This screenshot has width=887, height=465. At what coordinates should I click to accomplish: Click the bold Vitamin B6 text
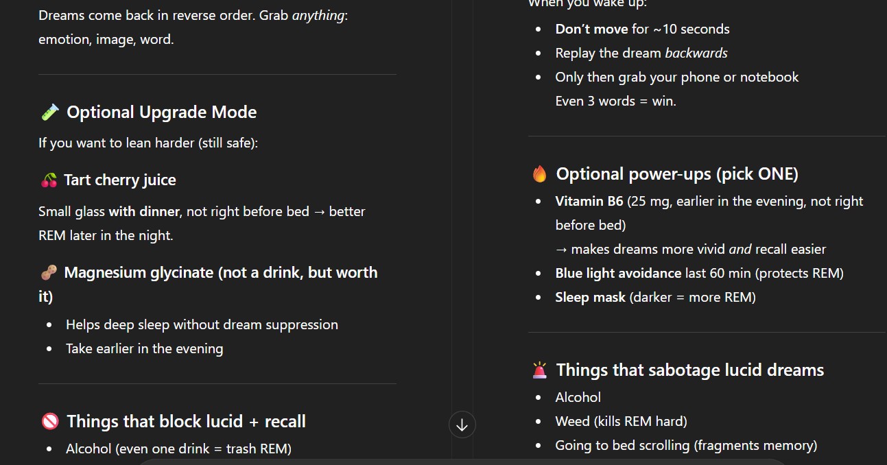(x=589, y=201)
